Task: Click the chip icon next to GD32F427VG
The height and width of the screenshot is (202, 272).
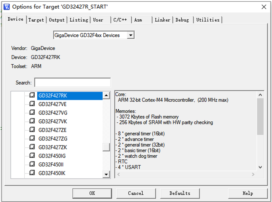Action: click(32, 113)
